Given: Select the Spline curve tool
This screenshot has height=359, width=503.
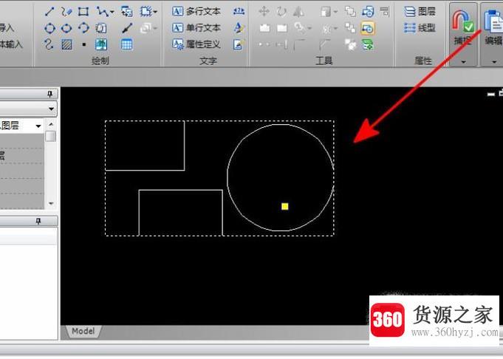Looking at the screenshot, I should pos(49,44).
